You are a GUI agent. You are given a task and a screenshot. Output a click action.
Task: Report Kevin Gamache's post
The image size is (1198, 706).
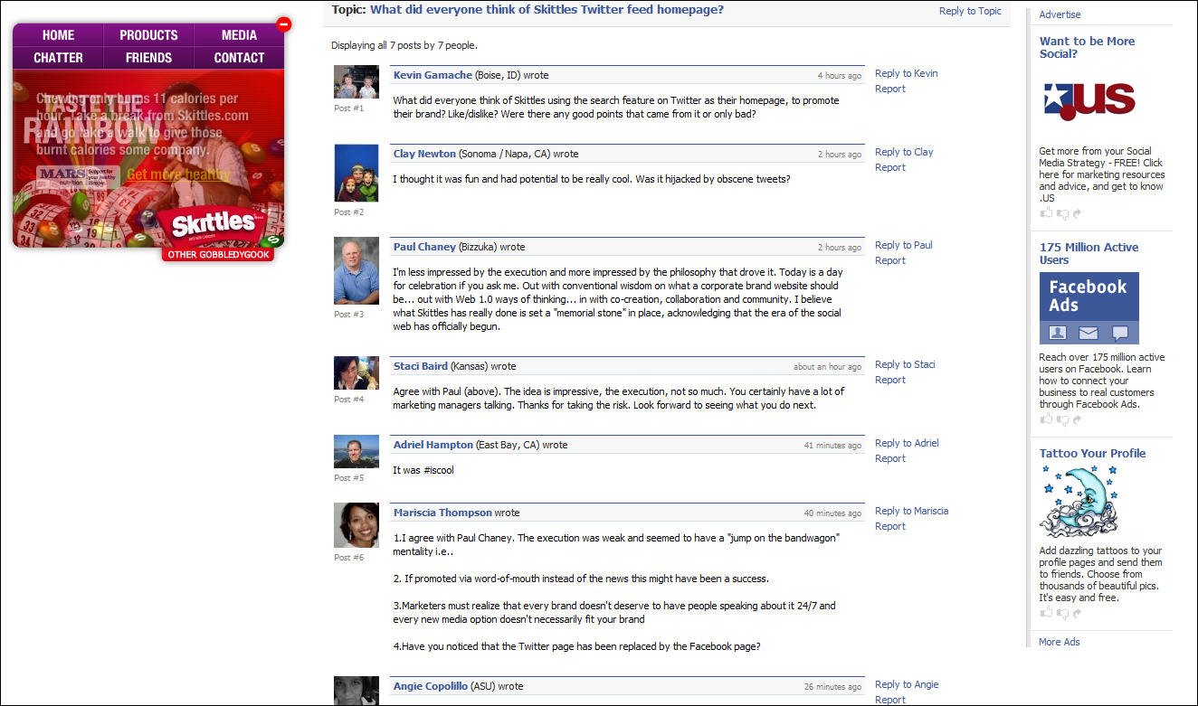pyautogui.click(x=890, y=89)
